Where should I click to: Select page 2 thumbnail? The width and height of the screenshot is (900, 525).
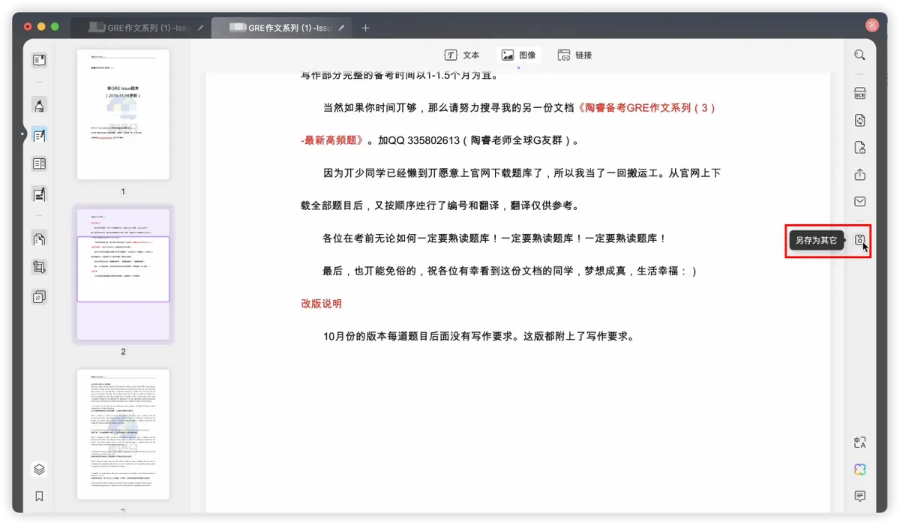click(x=123, y=274)
